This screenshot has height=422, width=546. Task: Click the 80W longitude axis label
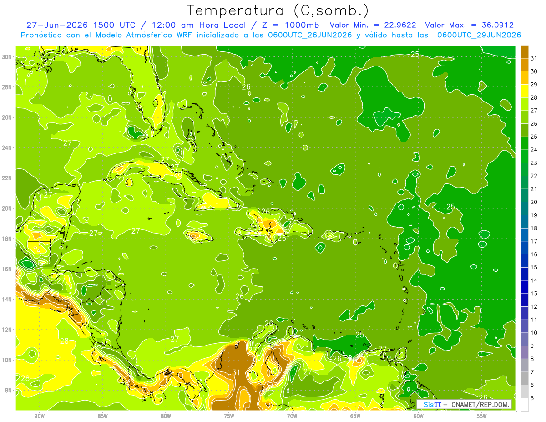point(166,416)
